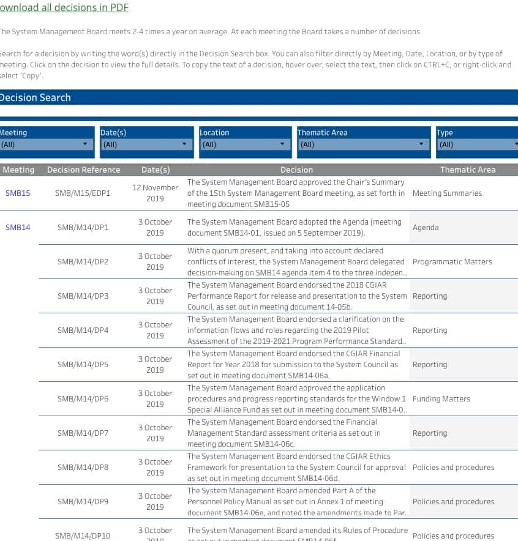Click the Thematic Area column header
The width and height of the screenshot is (518, 541).
point(468,170)
